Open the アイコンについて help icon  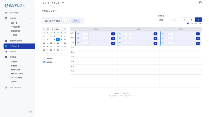(188, 23)
